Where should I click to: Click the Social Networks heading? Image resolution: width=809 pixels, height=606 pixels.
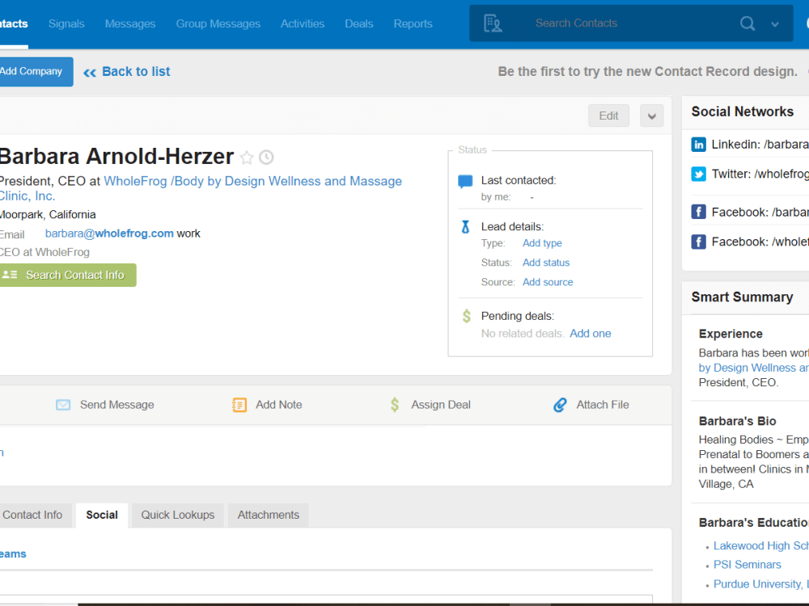(743, 112)
